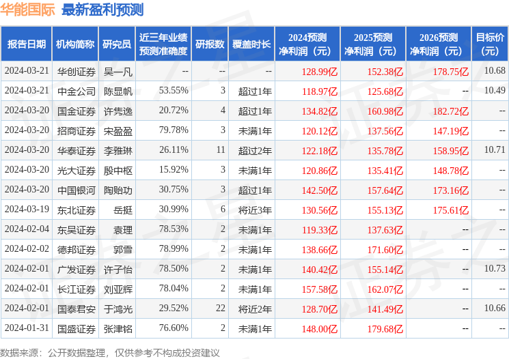
Task: Click the 最新盈利预测 heading
Action: pos(102,10)
